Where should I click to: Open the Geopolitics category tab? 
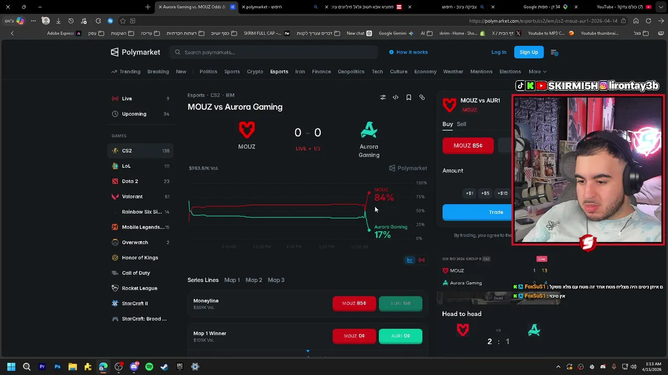(x=351, y=71)
